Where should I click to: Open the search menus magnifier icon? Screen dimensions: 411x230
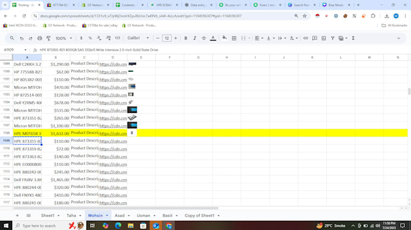(12, 38)
